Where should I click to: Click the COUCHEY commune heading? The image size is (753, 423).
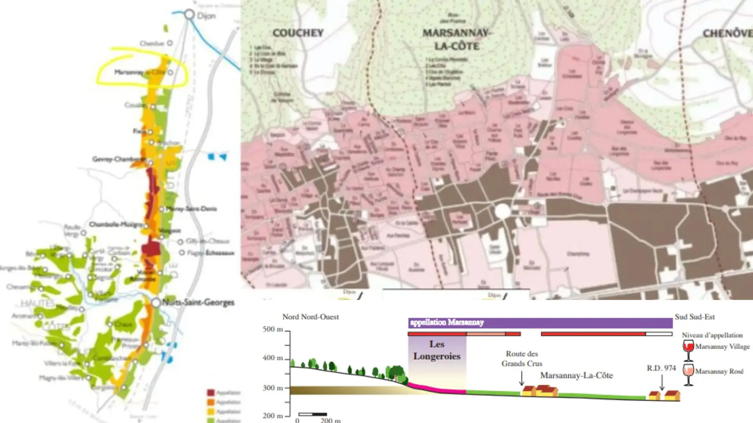(x=298, y=33)
